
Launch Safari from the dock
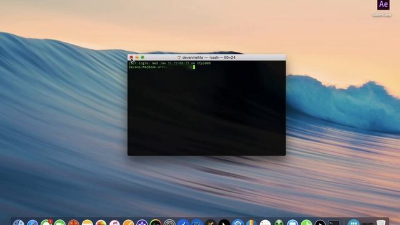(x=32, y=222)
